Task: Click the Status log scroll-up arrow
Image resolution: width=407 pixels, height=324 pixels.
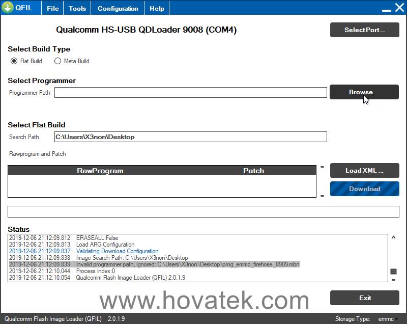Action: [393, 237]
